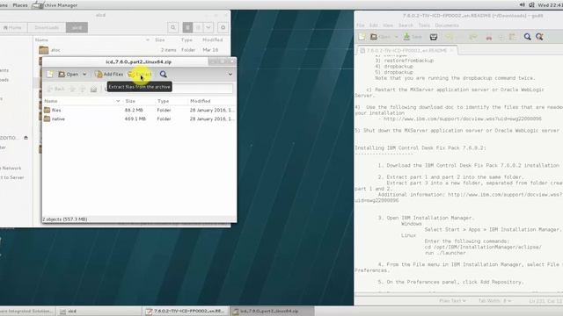Click the 469.1 MB size cell
The height and width of the screenshot is (316, 563).
(135, 118)
